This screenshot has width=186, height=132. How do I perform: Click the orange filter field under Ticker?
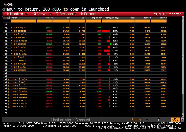click(24, 21)
